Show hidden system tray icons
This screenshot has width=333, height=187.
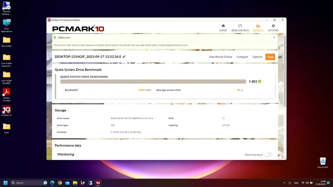tap(284, 183)
